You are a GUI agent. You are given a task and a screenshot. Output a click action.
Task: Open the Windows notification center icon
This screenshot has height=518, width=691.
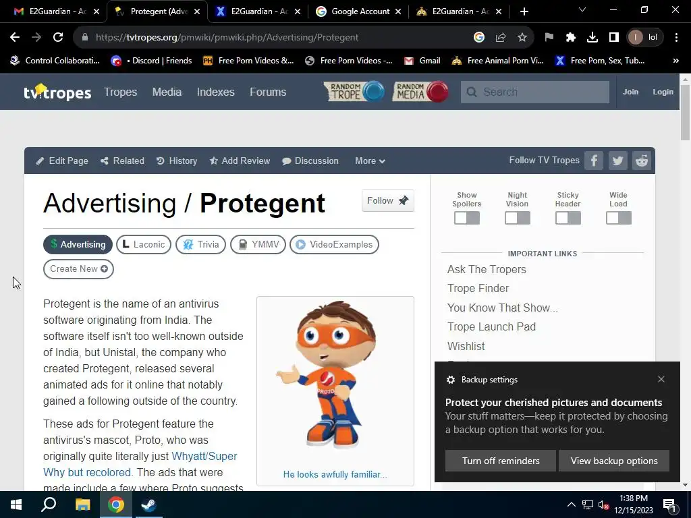click(669, 505)
